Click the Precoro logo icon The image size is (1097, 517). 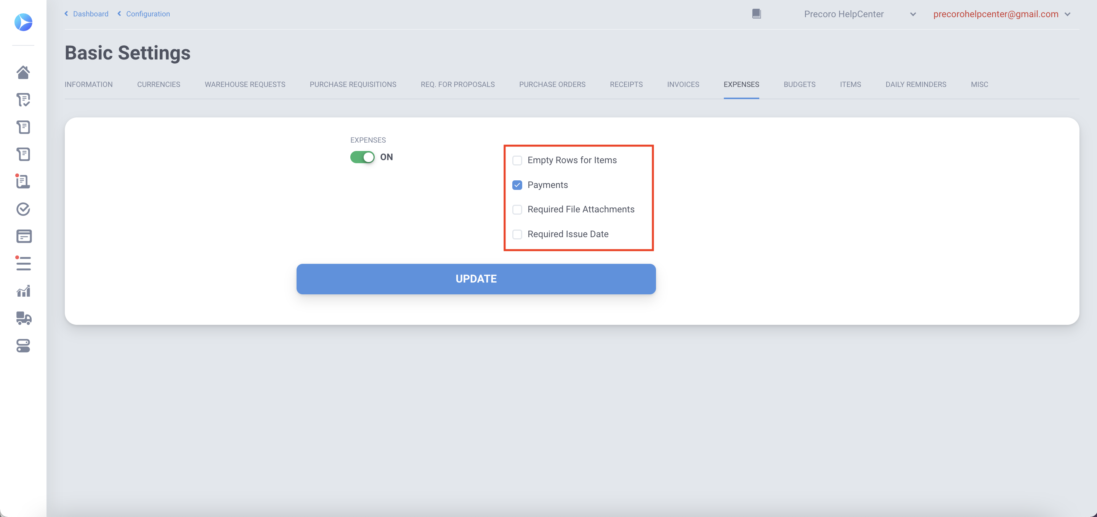[x=23, y=22]
